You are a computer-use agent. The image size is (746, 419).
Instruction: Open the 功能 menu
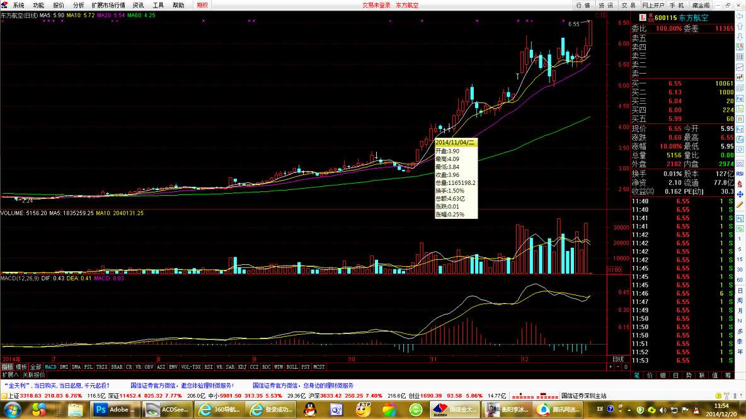tap(38, 5)
